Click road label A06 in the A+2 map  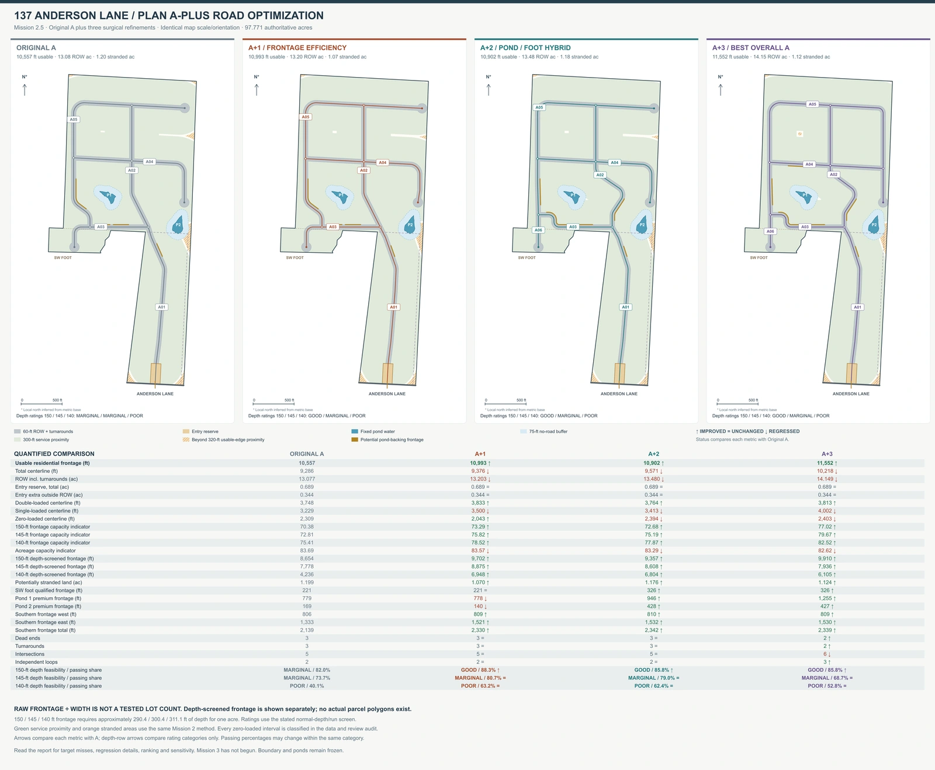538,230
